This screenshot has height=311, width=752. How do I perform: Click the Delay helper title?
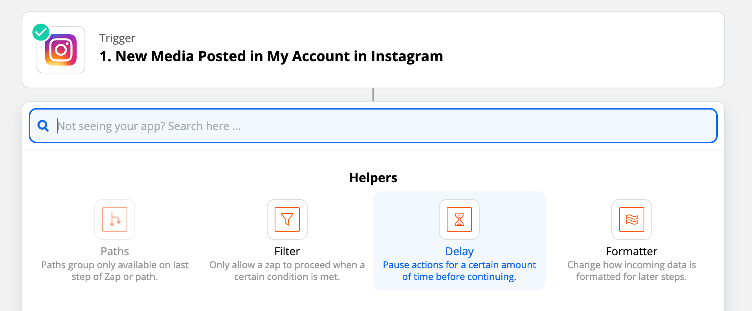coord(459,251)
